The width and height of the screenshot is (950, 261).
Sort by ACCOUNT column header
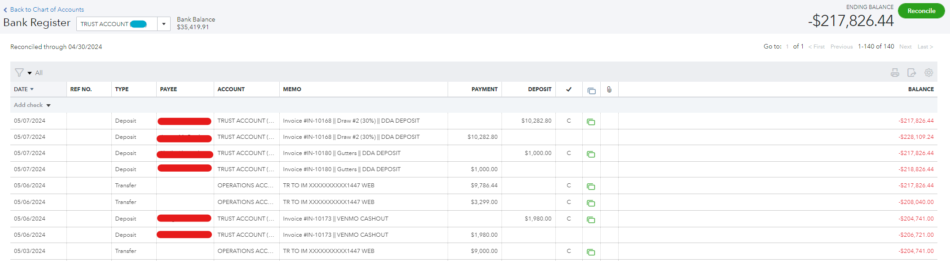click(231, 89)
